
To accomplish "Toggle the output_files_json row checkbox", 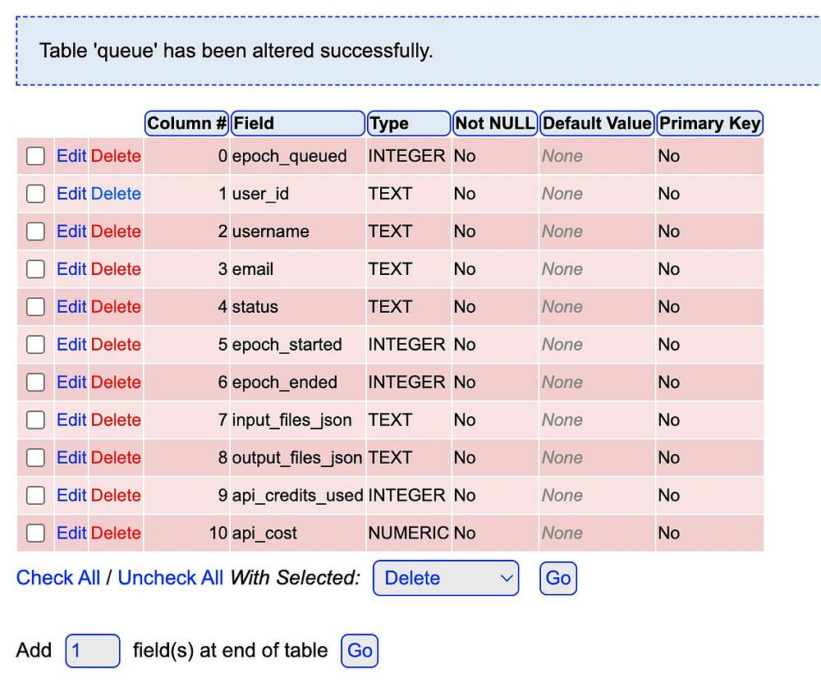I will 35,457.
